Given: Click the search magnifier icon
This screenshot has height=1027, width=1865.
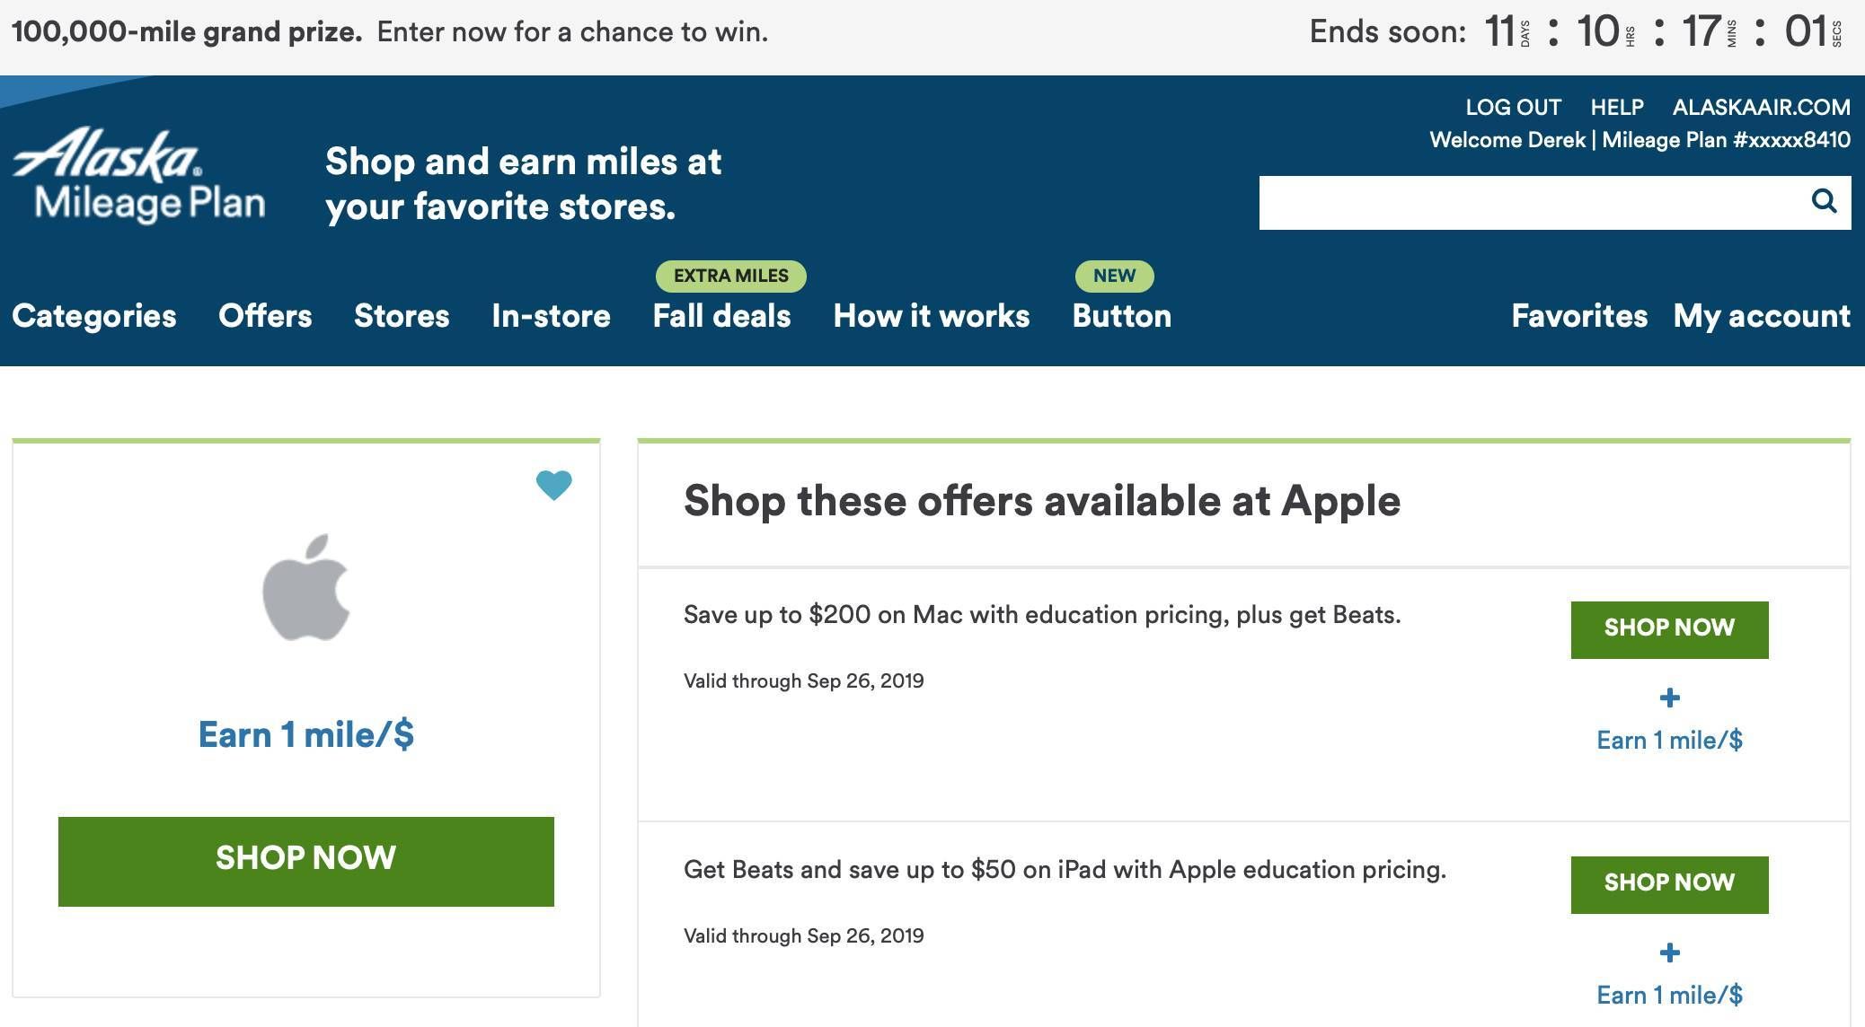Looking at the screenshot, I should click(x=1824, y=201).
